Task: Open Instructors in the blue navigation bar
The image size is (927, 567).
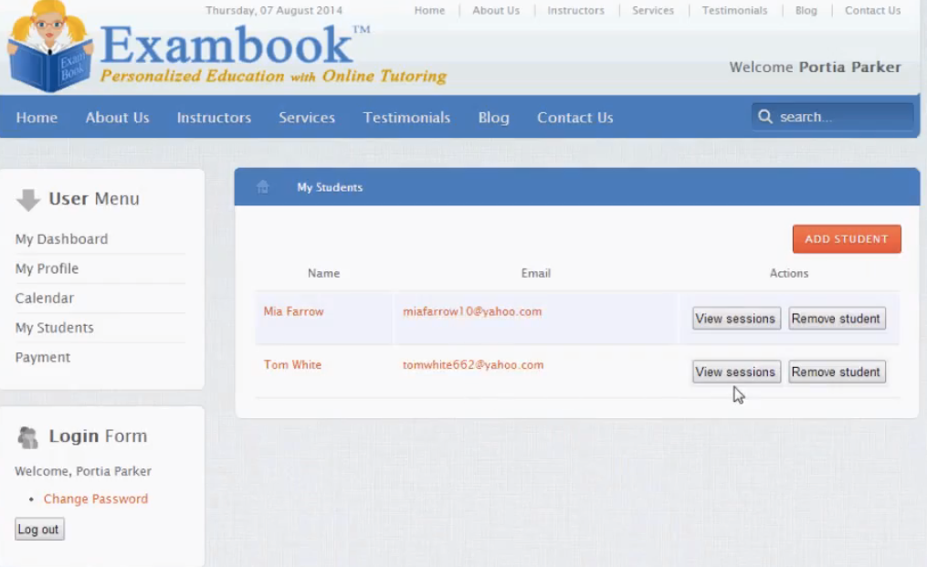Action: [x=214, y=118]
